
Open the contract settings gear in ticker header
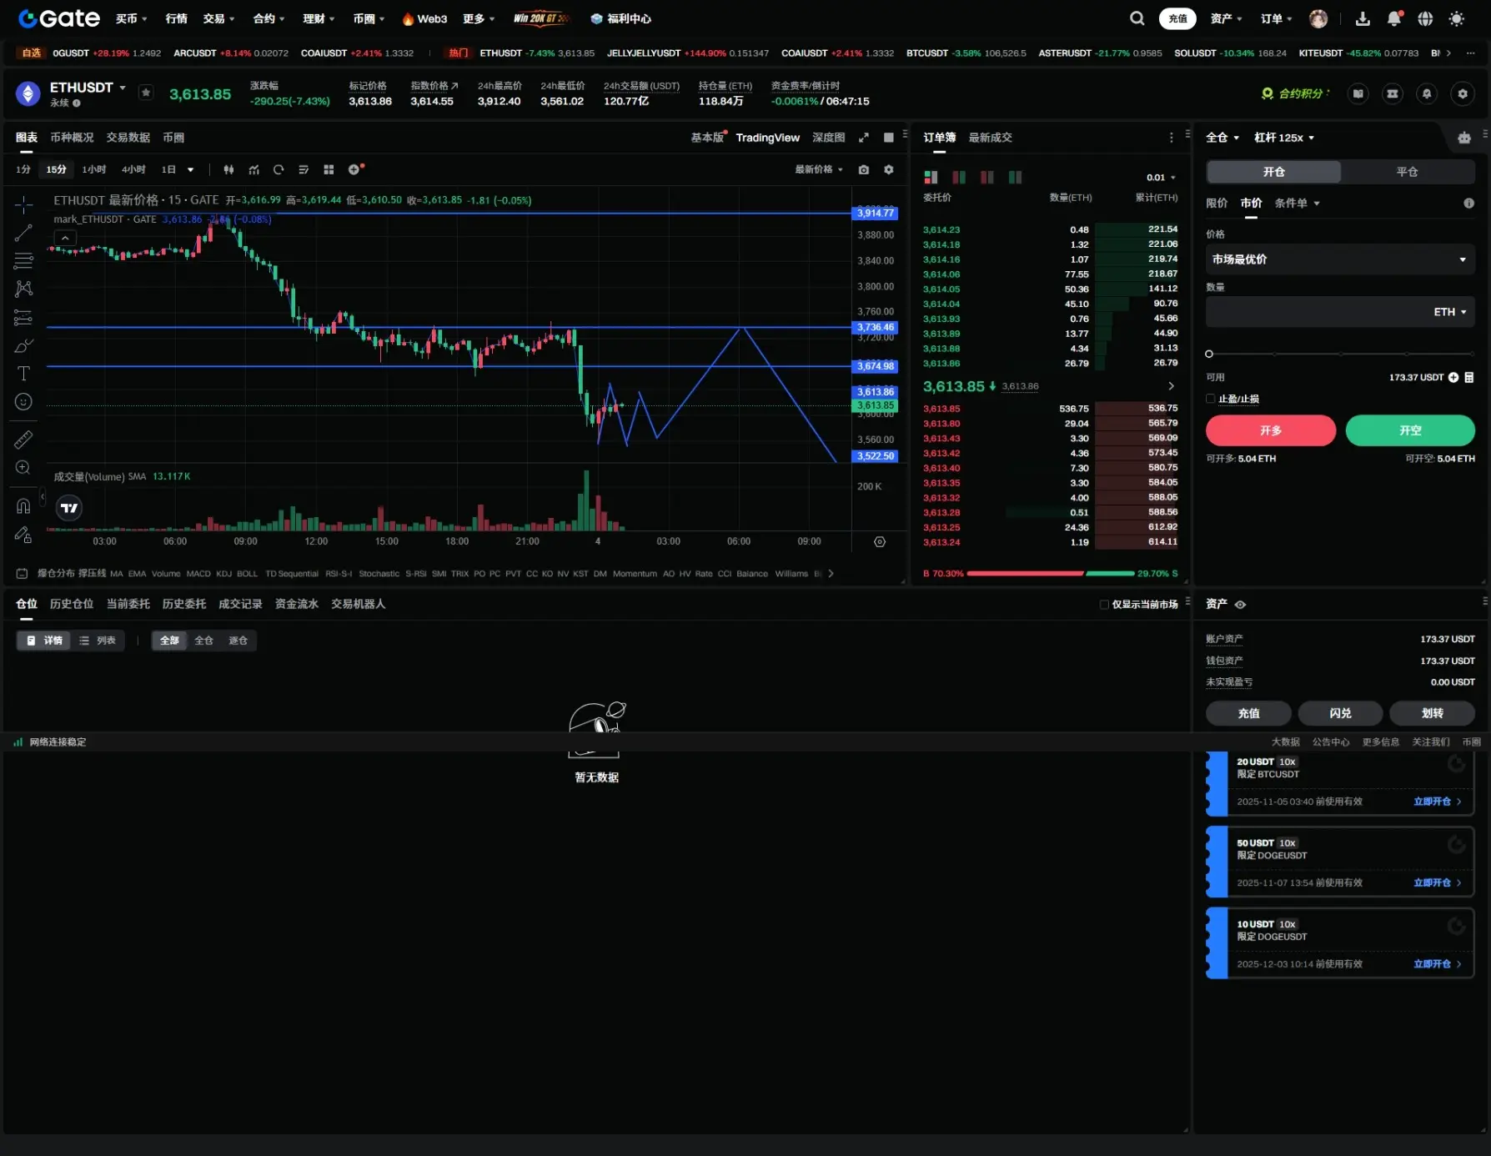(x=1463, y=93)
